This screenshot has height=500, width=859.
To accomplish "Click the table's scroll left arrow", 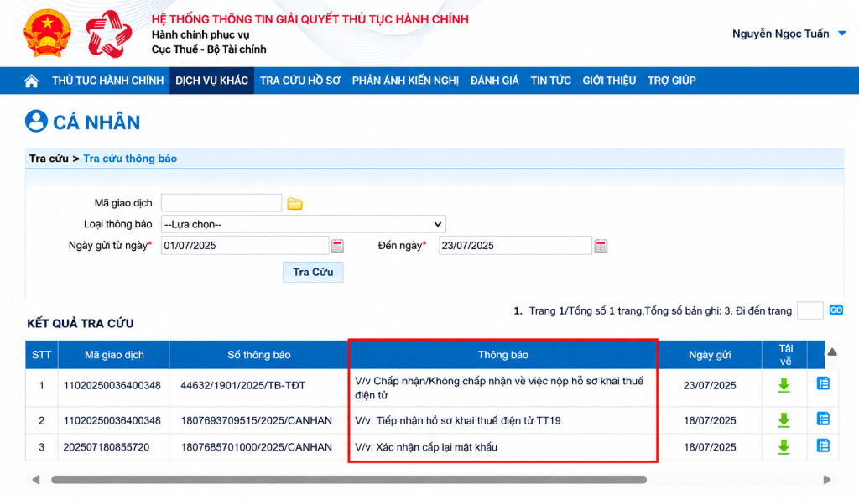I will coord(36,480).
